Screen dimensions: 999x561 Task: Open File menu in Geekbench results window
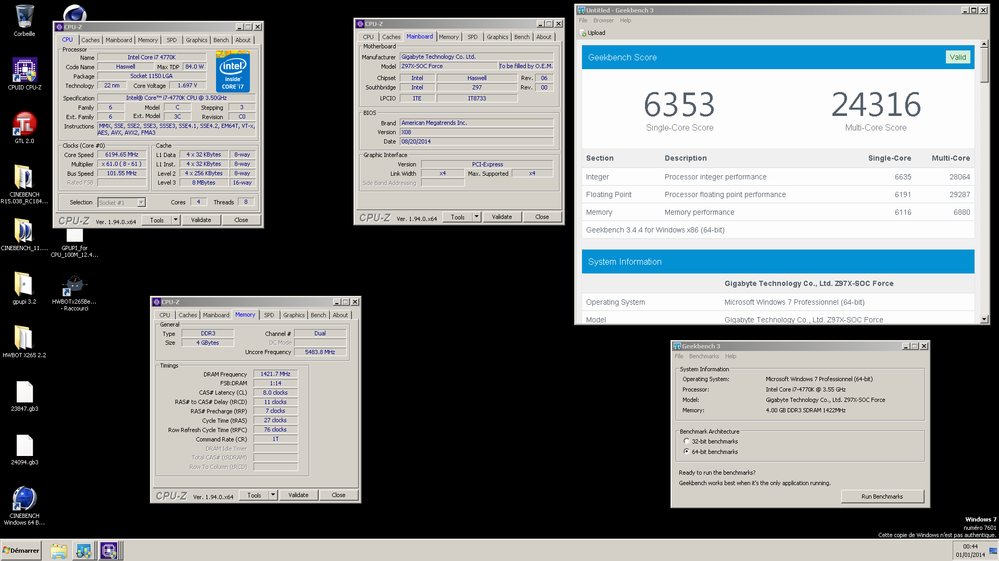point(583,20)
